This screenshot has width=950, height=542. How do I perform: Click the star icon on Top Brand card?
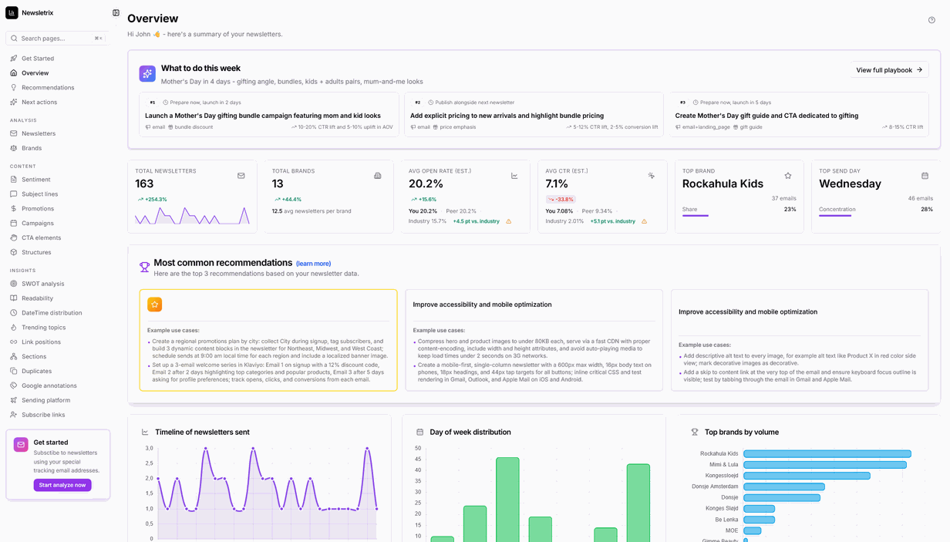point(787,176)
